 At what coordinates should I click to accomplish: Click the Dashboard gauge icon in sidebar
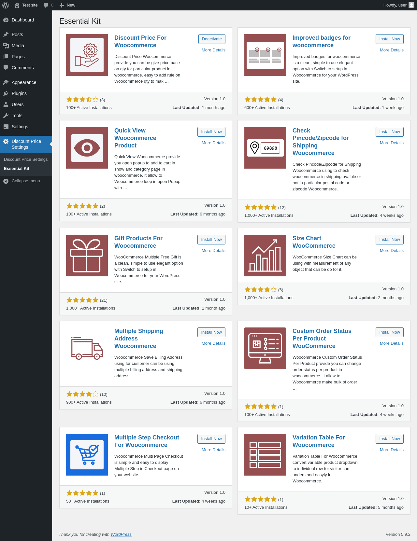coord(6,20)
